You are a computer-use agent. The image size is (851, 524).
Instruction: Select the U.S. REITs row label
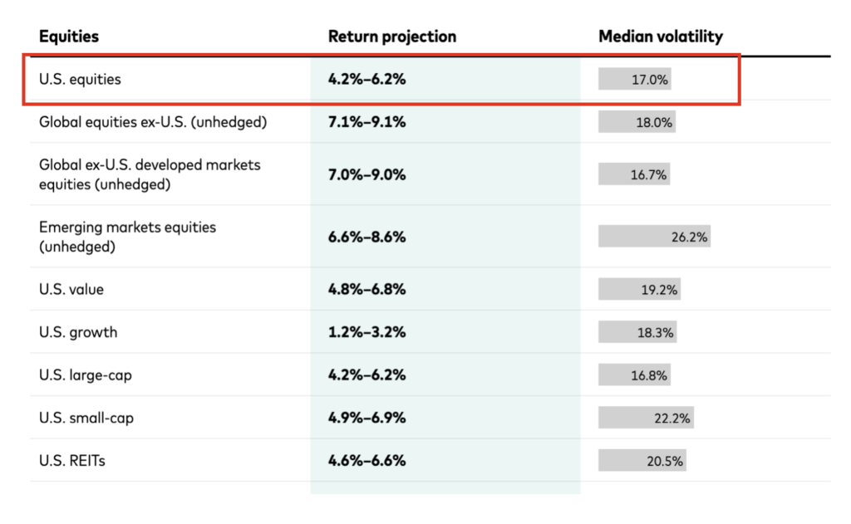click(72, 460)
